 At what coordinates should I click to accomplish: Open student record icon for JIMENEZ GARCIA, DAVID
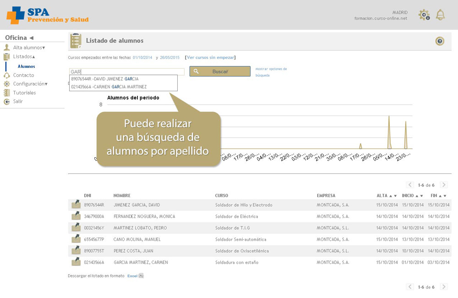[x=76, y=204]
